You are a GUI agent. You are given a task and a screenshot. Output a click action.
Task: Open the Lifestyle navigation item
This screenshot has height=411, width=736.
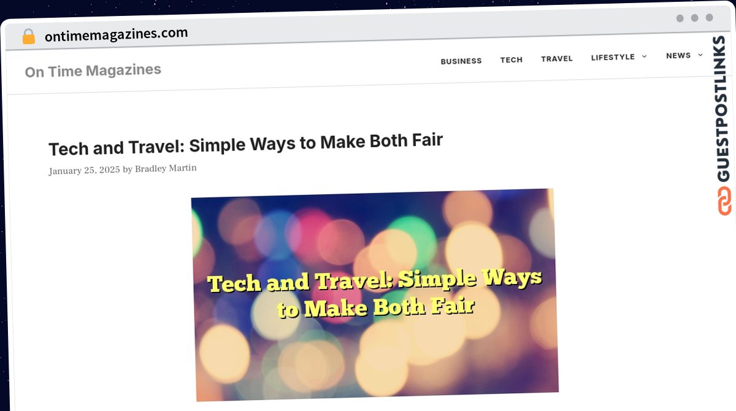click(613, 57)
